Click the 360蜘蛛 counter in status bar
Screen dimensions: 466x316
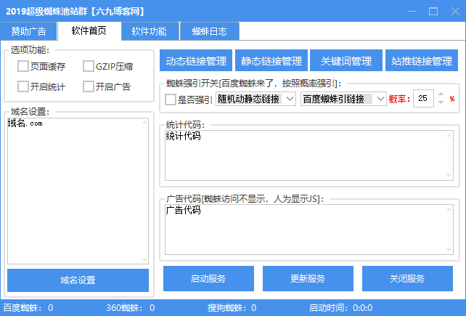131,308
